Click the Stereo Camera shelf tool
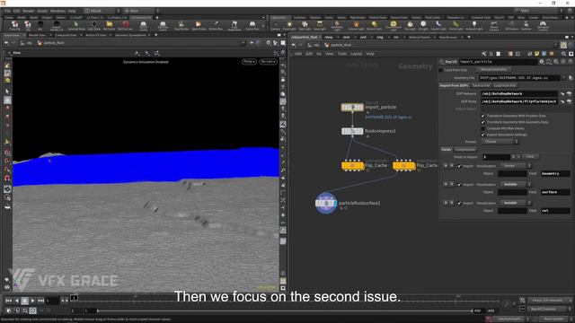The height and width of the screenshot is (323, 575). pyautogui.click(x=494, y=25)
